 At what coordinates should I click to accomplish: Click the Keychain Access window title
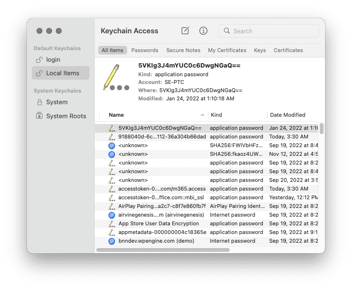[x=130, y=31]
